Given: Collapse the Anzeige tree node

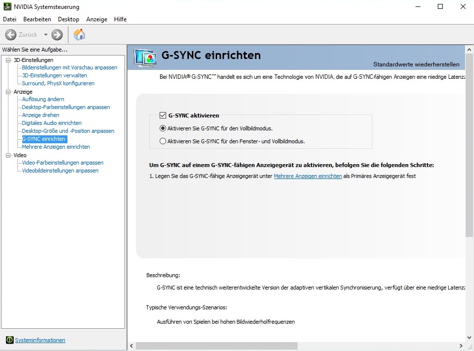Looking at the screenshot, I should coord(8,92).
